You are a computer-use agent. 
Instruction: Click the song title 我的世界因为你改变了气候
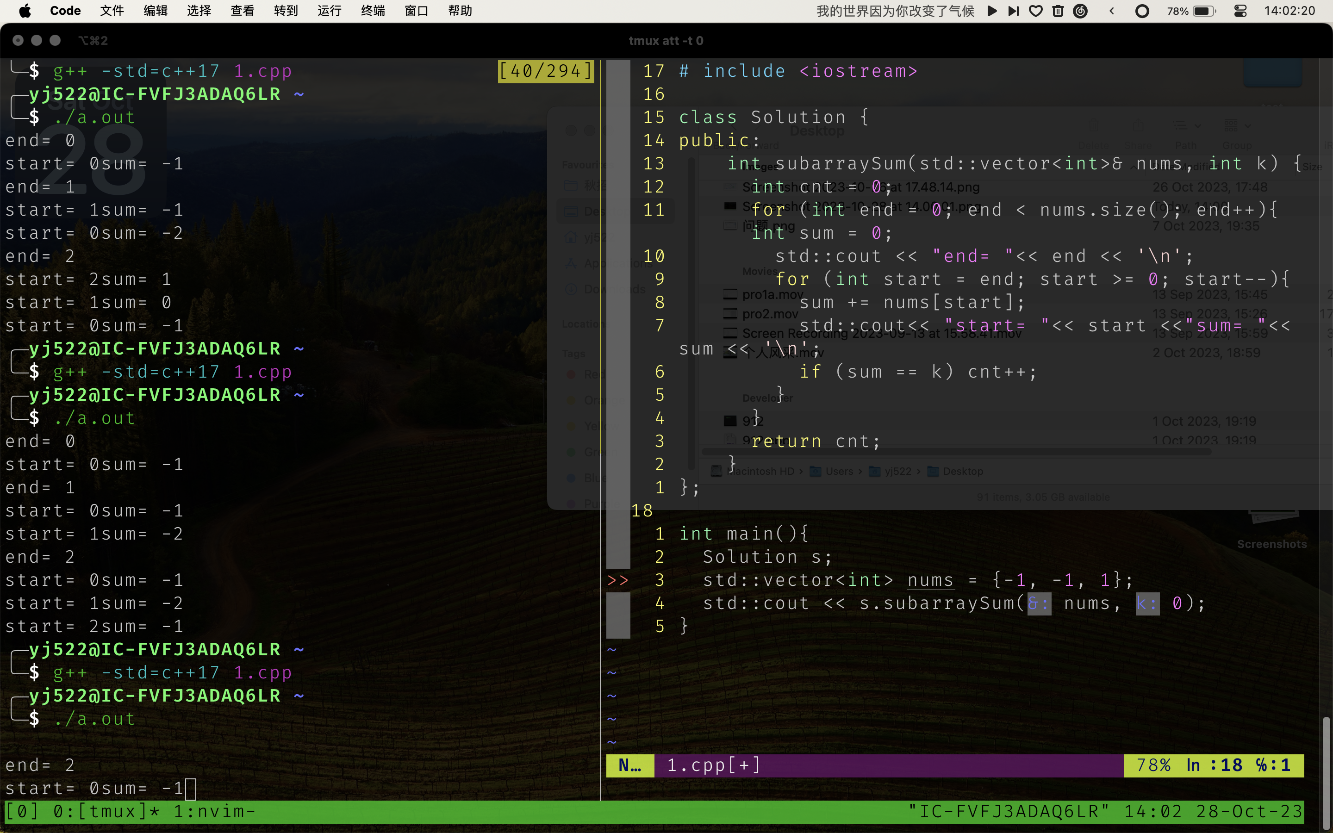pos(895,11)
